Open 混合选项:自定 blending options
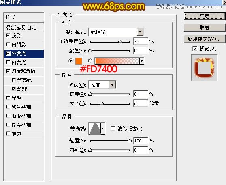This screenshot has width=226, height=185. [x=24, y=27]
